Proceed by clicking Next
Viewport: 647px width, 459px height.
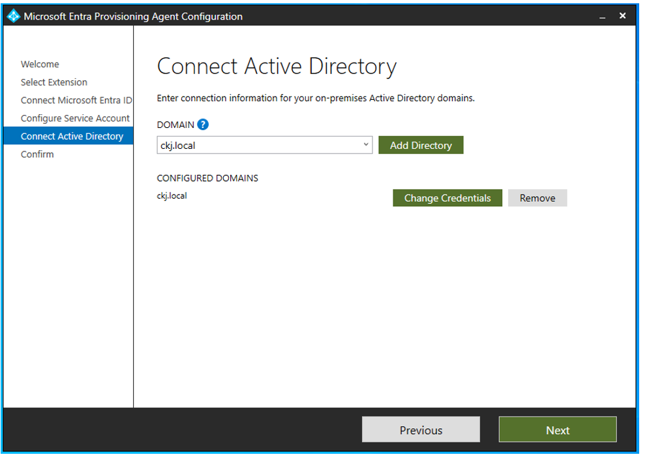point(557,430)
